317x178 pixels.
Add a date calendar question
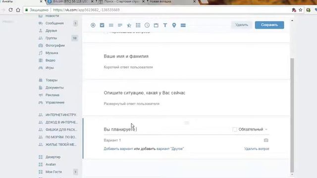tap(156, 25)
